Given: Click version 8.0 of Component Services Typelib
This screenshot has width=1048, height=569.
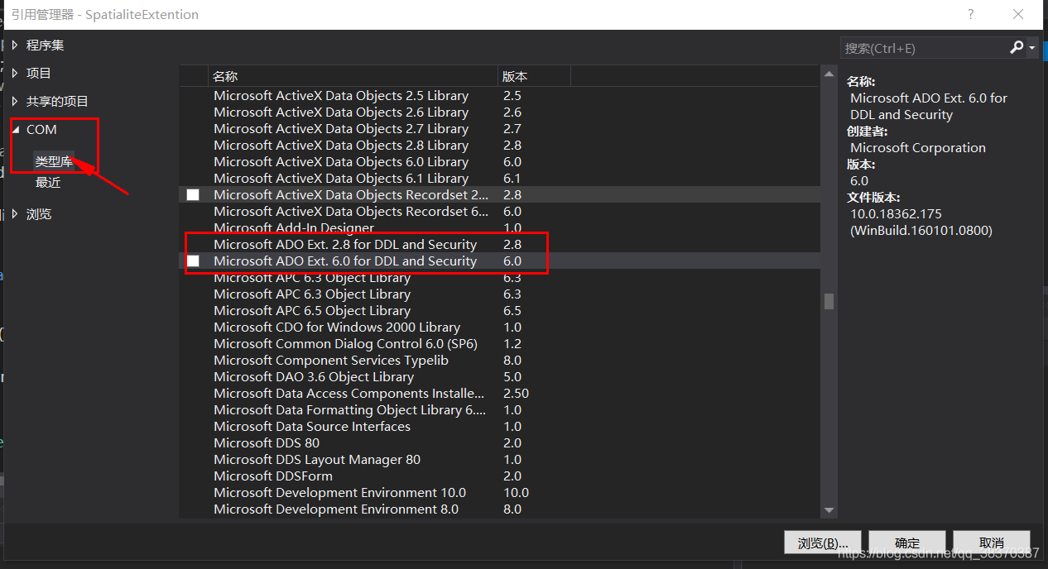Looking at the screenshot, I should [512, 361].
